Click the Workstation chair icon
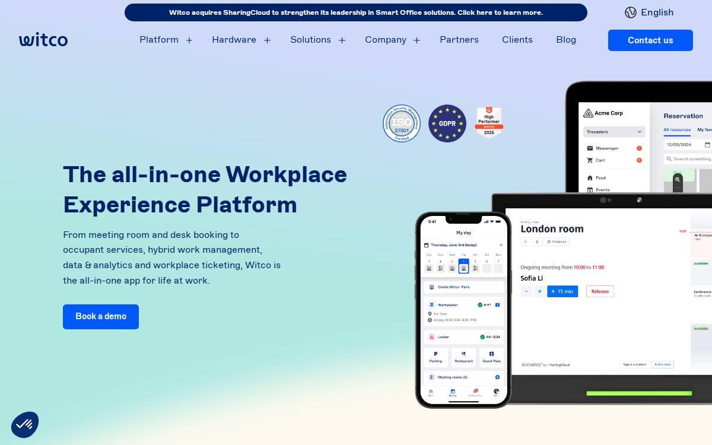This screenshot has height=445, width=712. click(431, 305)
